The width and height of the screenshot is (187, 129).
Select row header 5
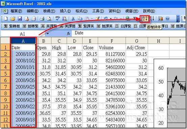[x=5, y=73]
